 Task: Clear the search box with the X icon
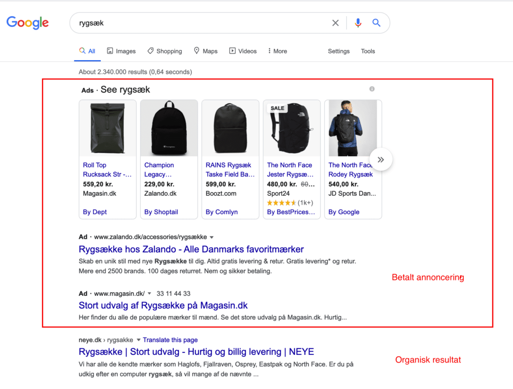335,23
